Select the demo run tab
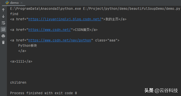 [14, 3]
